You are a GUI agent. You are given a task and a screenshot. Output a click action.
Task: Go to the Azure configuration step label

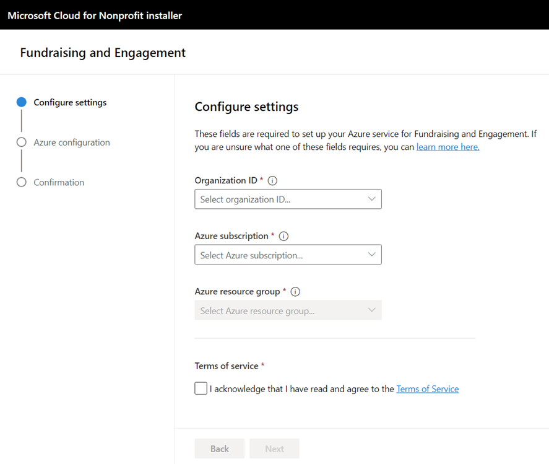click(72, 142)
